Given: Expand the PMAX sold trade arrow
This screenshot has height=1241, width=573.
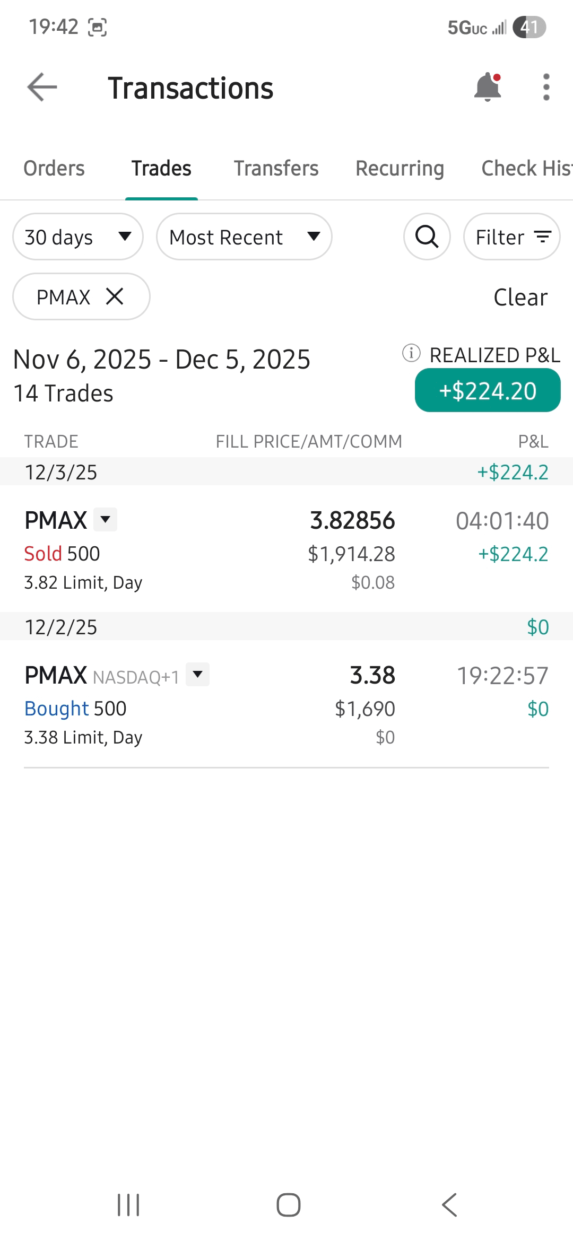Looking at the screenshot, I should point(106,519).
